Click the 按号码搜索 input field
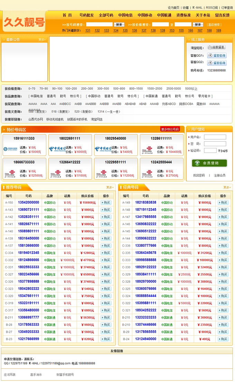 (99, 25)
